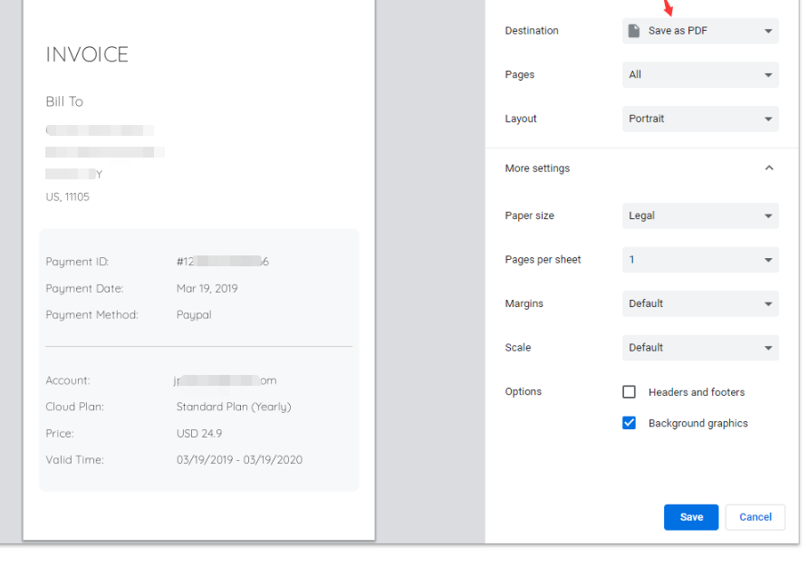Click the 'Options' label in print settings
This screenshot has width=808, height=567.
523,392
